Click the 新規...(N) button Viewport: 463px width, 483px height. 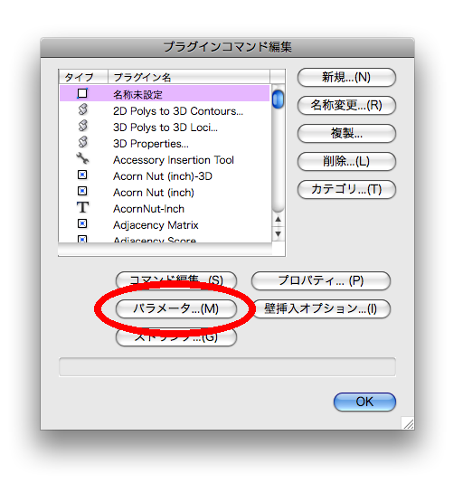[346, 77]
